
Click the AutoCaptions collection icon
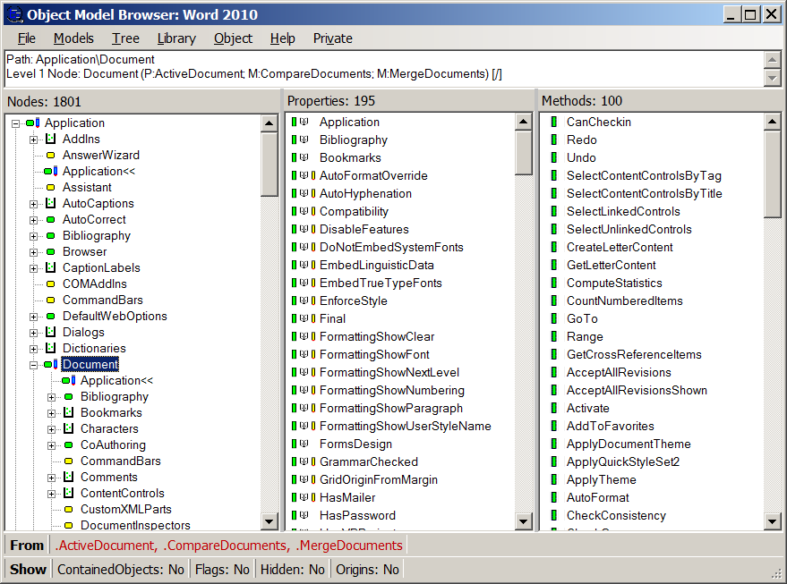tap(51, 203)
